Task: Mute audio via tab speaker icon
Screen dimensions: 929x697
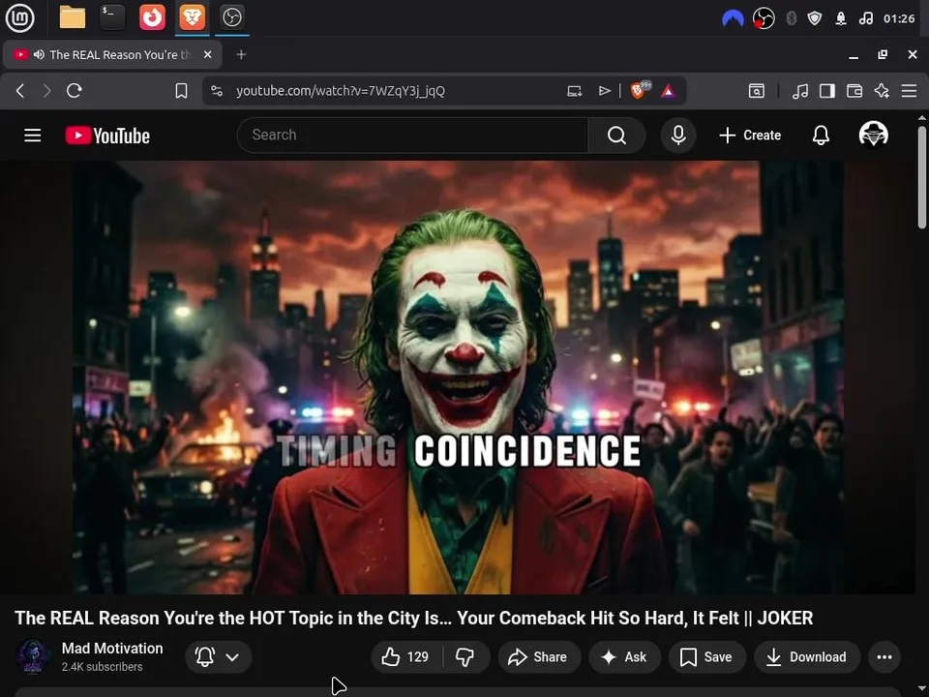Action: tap(39, 54)
